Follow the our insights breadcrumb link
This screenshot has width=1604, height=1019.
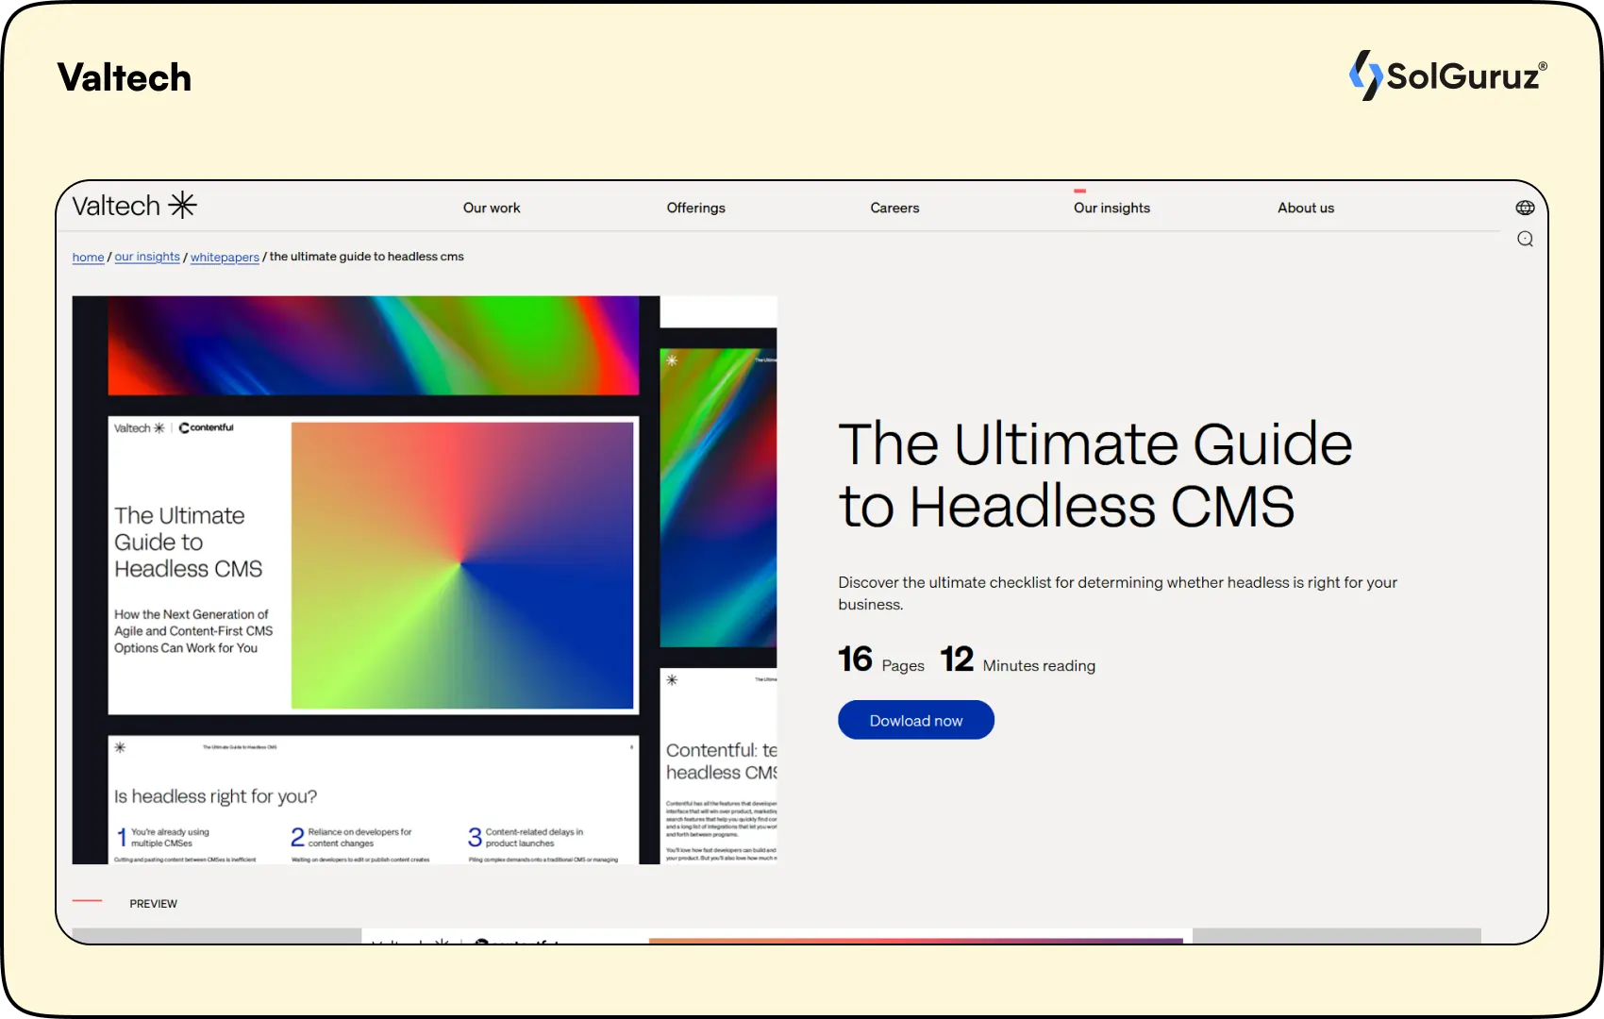pos(146,257)
